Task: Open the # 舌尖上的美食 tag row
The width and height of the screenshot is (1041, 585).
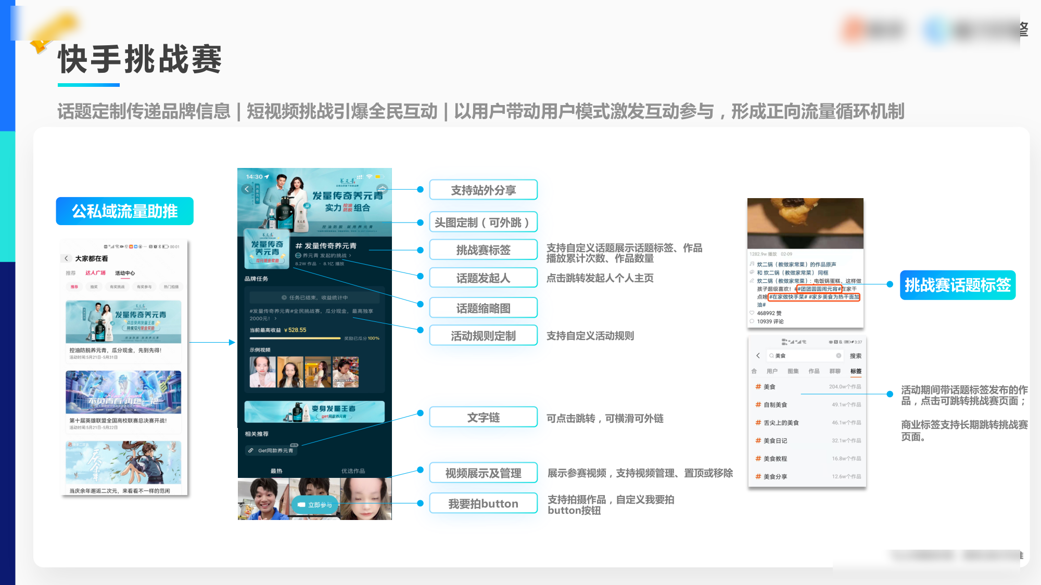Action: point(808,423)
